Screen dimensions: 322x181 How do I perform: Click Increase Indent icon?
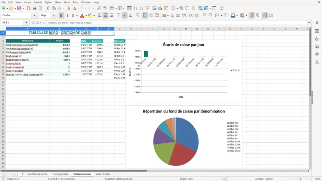(x=204, y=15)
